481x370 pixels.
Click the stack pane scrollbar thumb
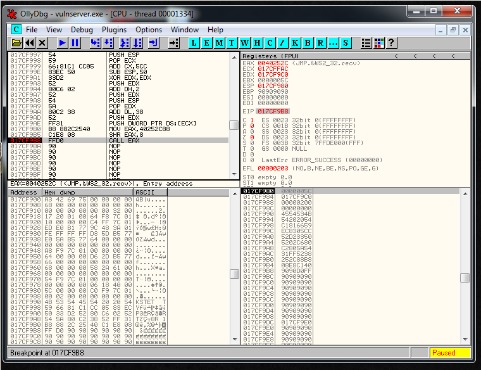(465, 277)
